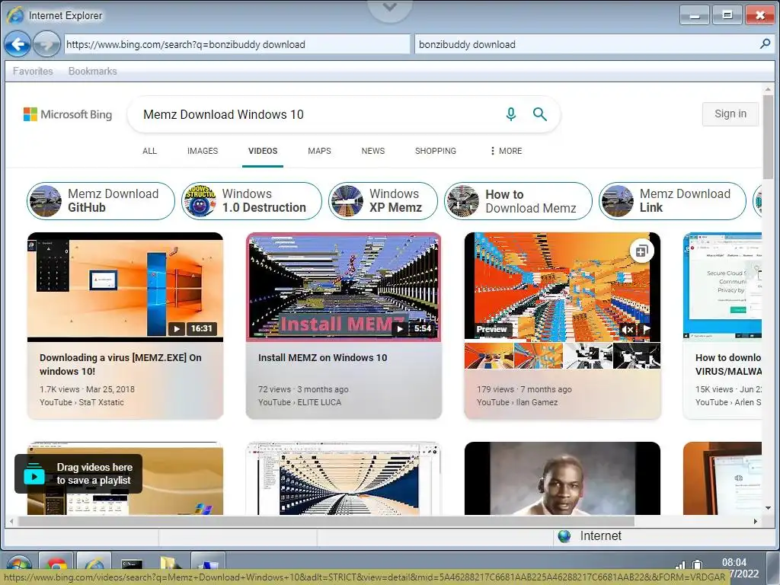
Task: Click the taskbar clock showing 08:04
Action: [x=734, y=563]
